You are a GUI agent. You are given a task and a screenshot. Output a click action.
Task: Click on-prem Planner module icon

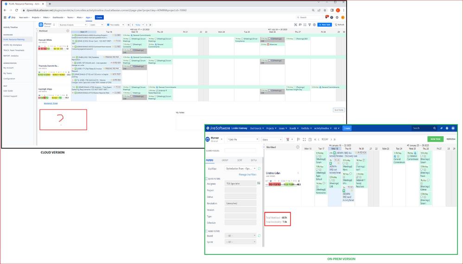click(x=208, y=139)
